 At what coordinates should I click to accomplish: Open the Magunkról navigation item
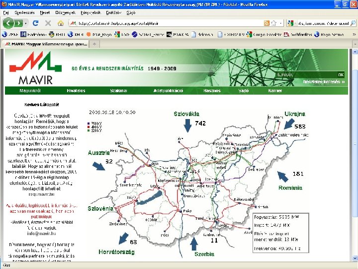click(x=30, y=91)
